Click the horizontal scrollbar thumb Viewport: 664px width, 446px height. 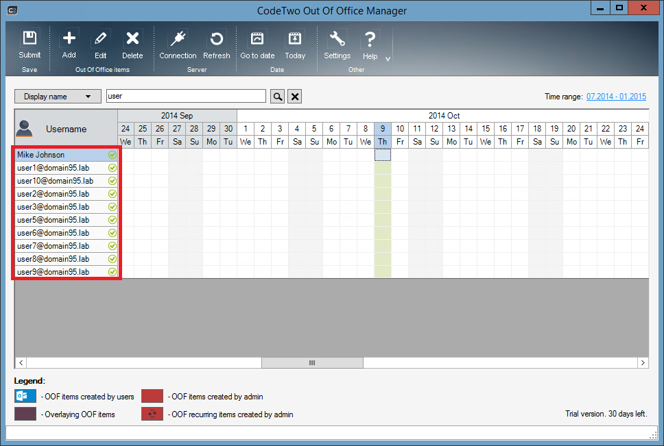click(x=312, y=362)
